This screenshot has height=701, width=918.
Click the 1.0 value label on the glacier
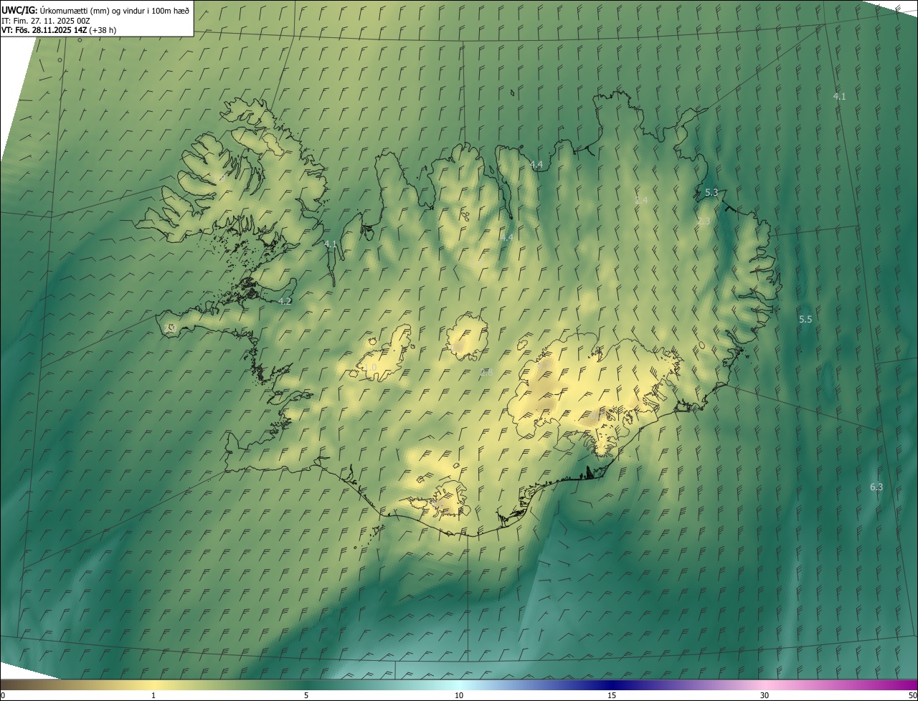click(x=370, y=368)
